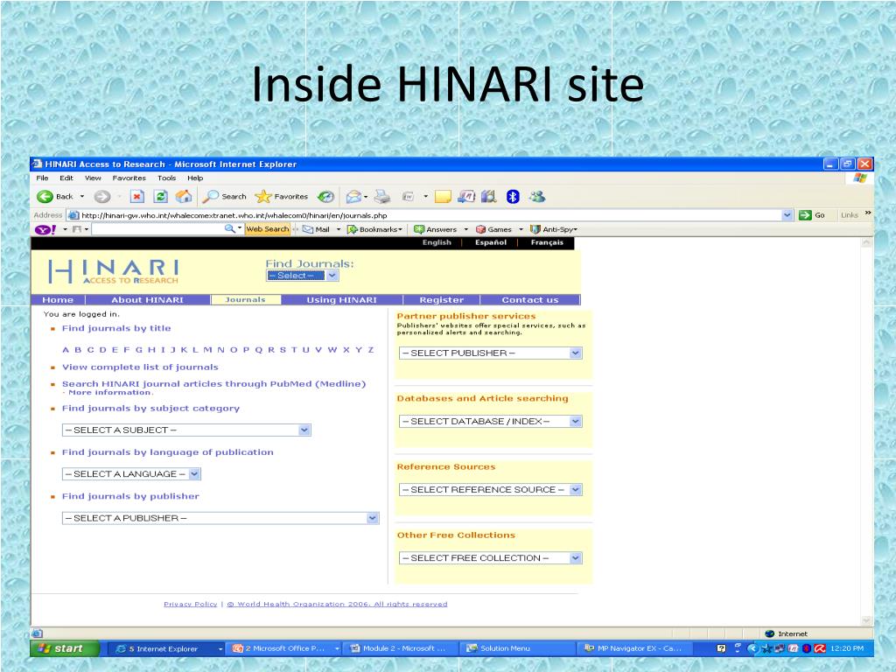Open the Windows start button
The height and width of the screenshot is (672, 896).
pos(66,648)
